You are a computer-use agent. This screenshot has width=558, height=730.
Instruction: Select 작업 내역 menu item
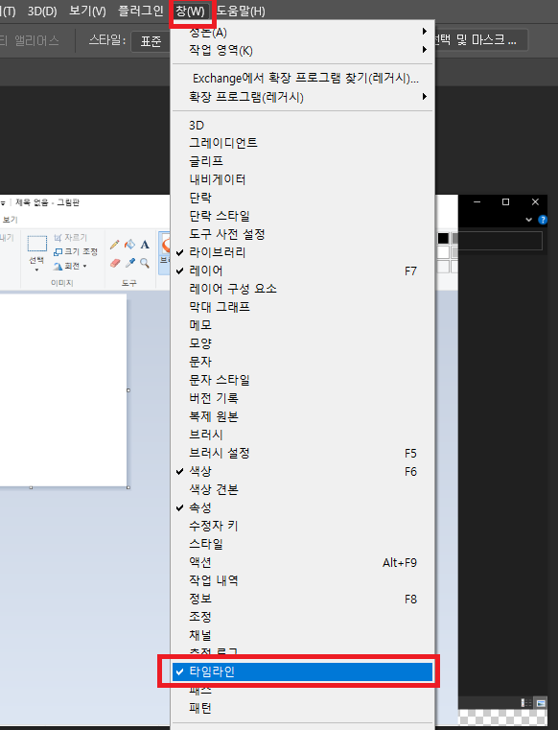[303, 580]
